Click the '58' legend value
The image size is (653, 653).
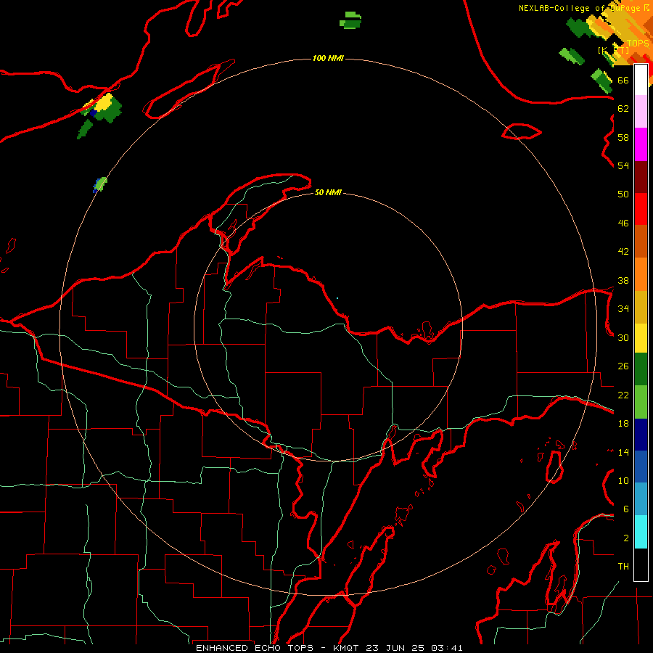[x=623, y=137]
